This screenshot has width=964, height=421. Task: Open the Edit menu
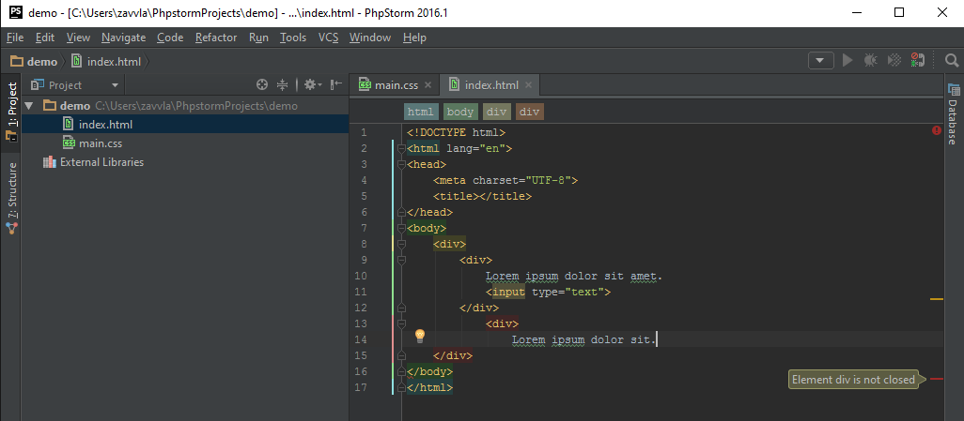[45, 38]
